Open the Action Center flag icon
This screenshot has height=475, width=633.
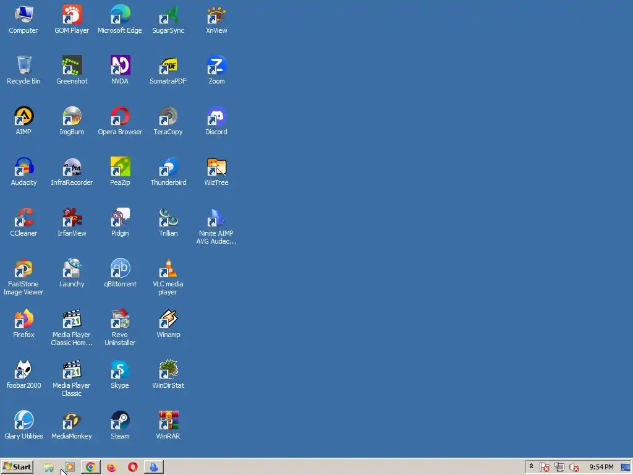544,468
